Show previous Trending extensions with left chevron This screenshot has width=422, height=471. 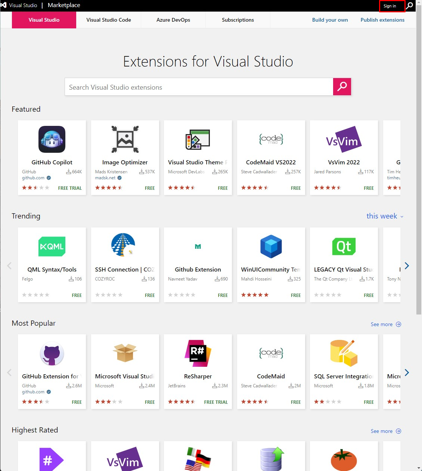coord(9,266)
